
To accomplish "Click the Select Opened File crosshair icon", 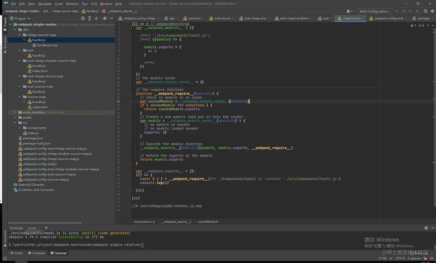I will pyautogui.click(x=83, y=18).
